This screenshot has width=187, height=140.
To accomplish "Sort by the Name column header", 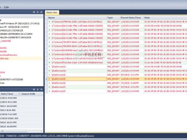I will click(77, 18).
